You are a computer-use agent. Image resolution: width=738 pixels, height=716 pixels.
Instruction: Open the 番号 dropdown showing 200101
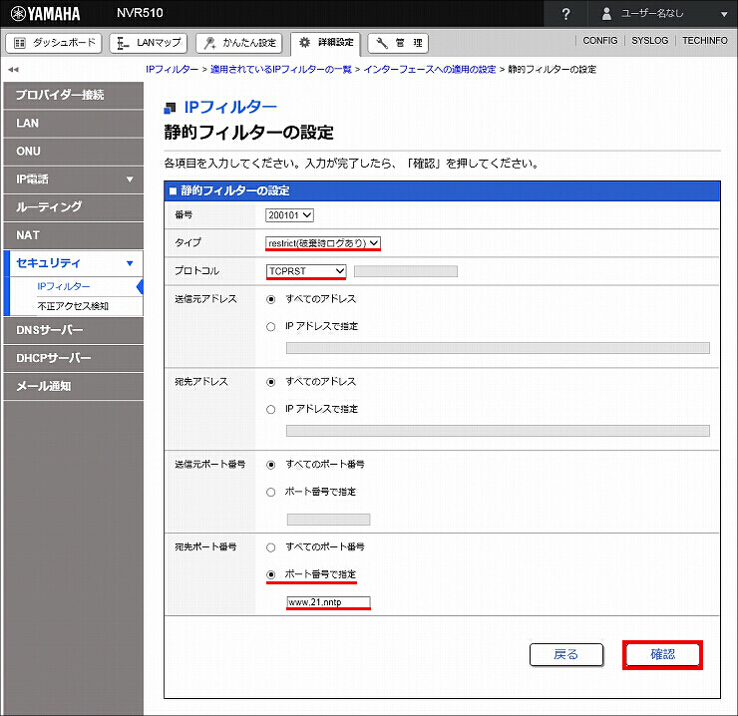coord(289,215)
